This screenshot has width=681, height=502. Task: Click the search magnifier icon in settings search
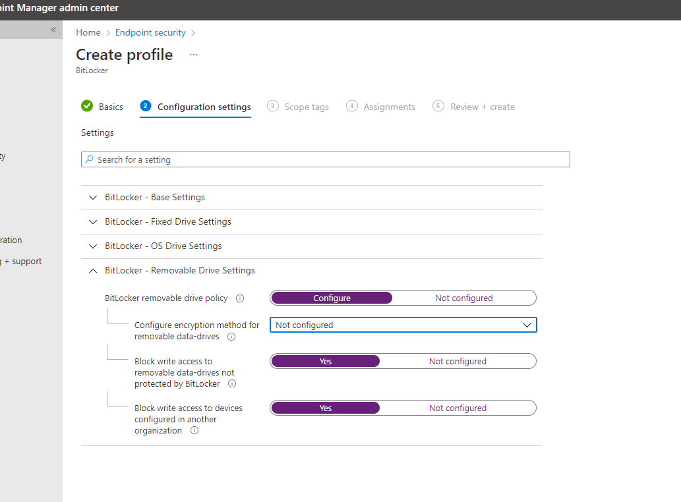coord(89,159)
